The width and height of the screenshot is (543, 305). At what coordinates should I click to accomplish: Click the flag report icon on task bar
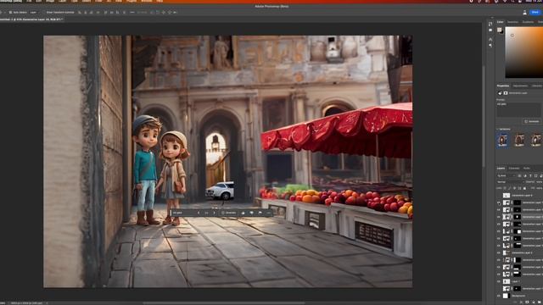(x=260, y=213)
